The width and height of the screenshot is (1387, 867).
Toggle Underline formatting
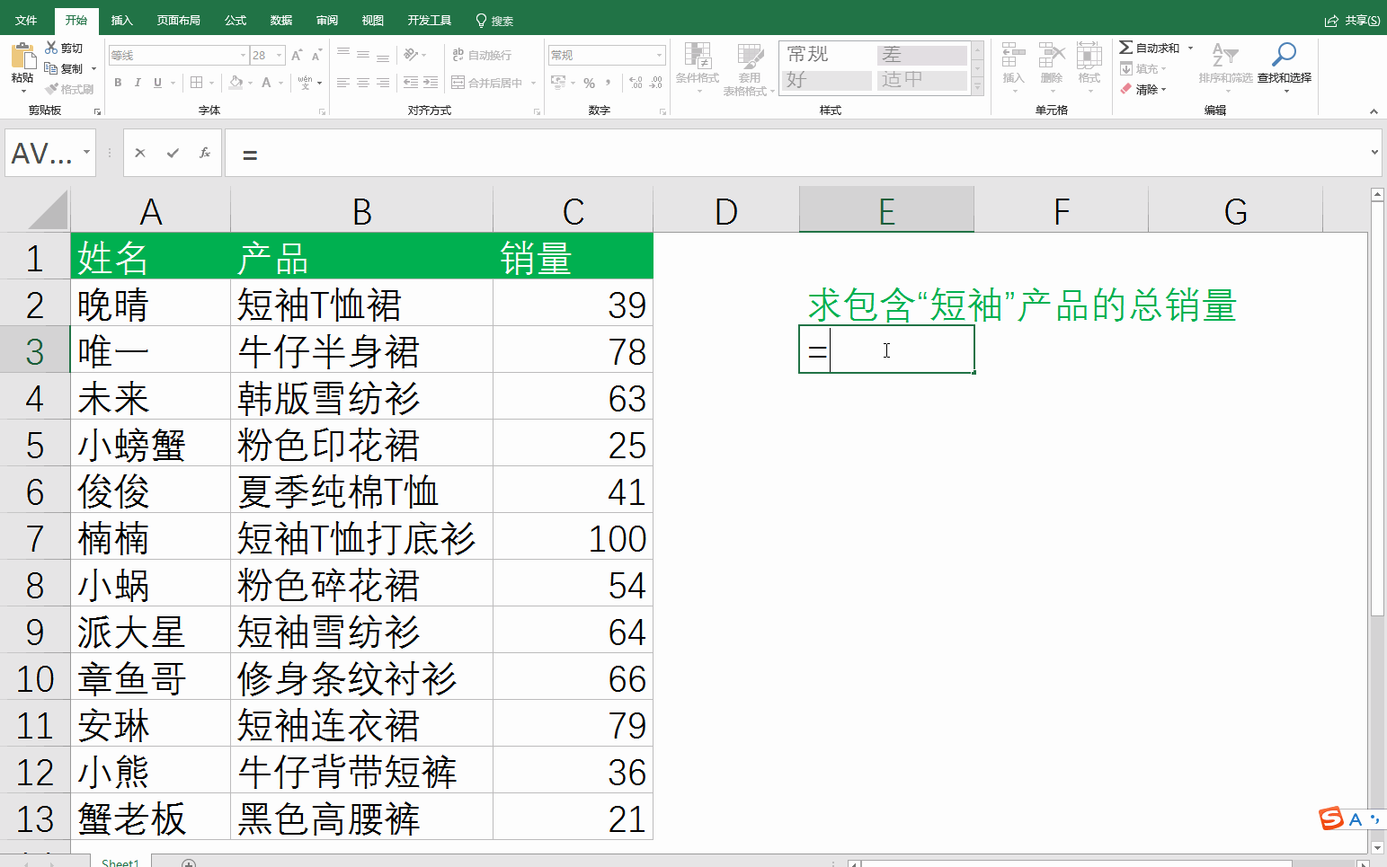point(157,83)
